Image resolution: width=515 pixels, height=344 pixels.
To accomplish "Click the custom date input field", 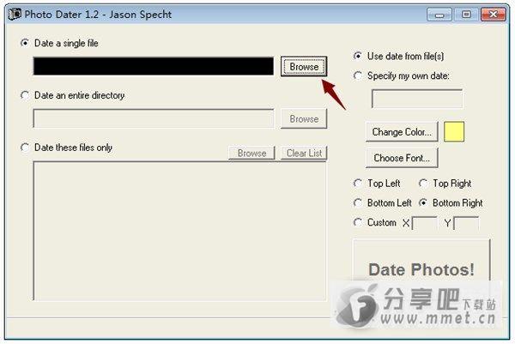I will click(x=417, y=99).
